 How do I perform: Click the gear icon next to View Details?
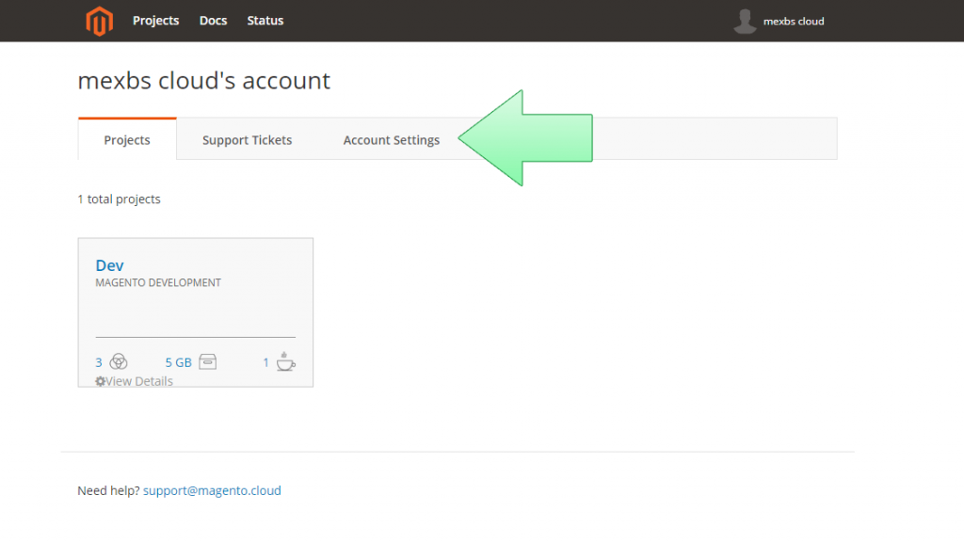pos(100,381)
